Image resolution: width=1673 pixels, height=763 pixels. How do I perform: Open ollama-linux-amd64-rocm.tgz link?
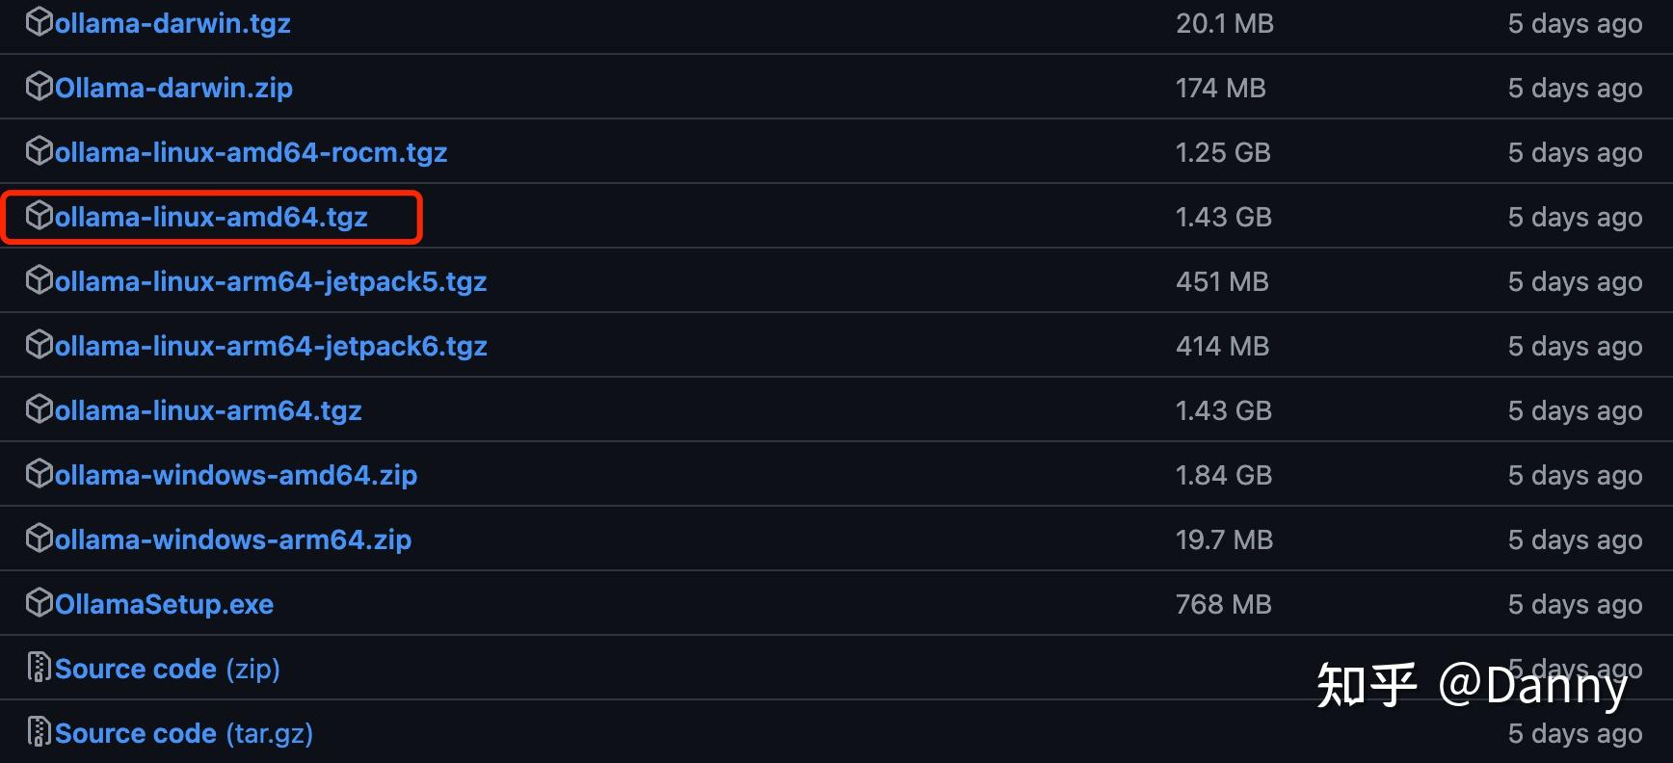point(251,152)
